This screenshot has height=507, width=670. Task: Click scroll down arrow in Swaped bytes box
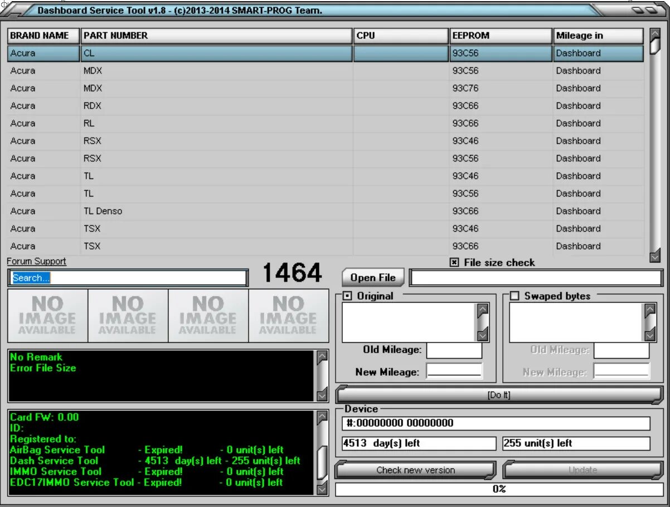[650, 334]
